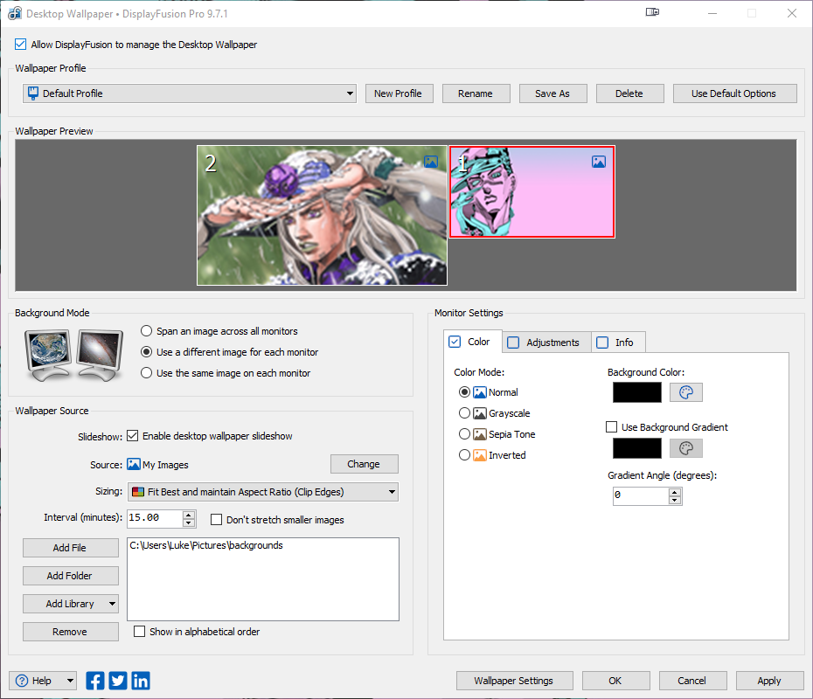
Task: Select the Grayscale color mode
Action: click(x=464, y=413)
